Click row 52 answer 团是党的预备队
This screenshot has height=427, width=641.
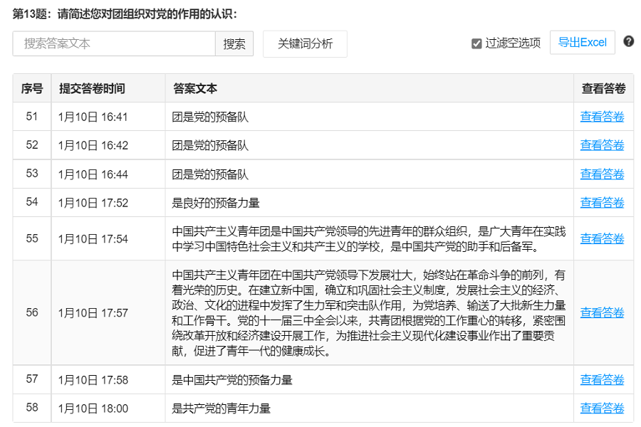pos(210,145)
